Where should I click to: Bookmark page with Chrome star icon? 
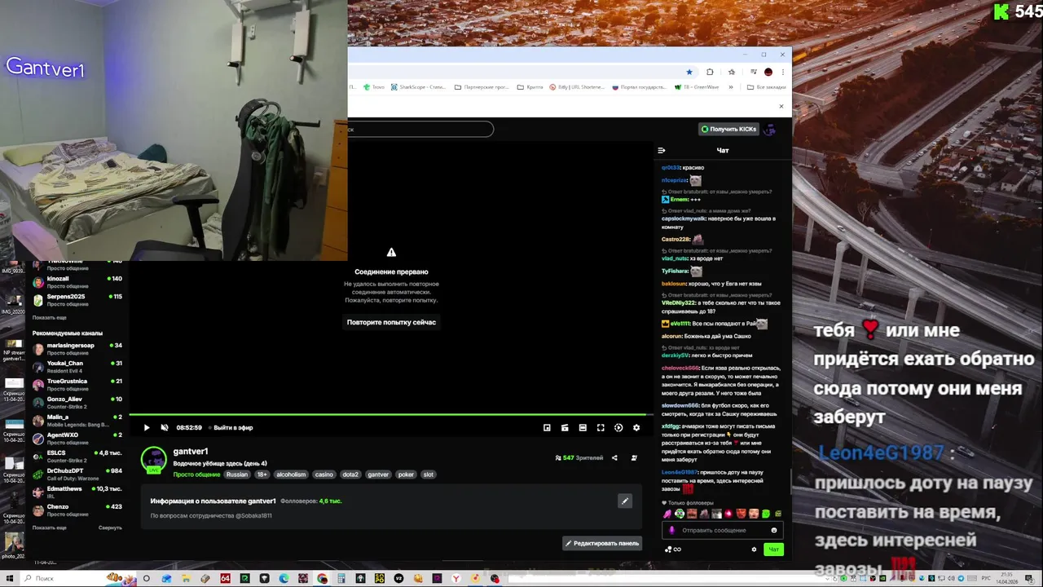pyautogui.click(x=689, y=72)
